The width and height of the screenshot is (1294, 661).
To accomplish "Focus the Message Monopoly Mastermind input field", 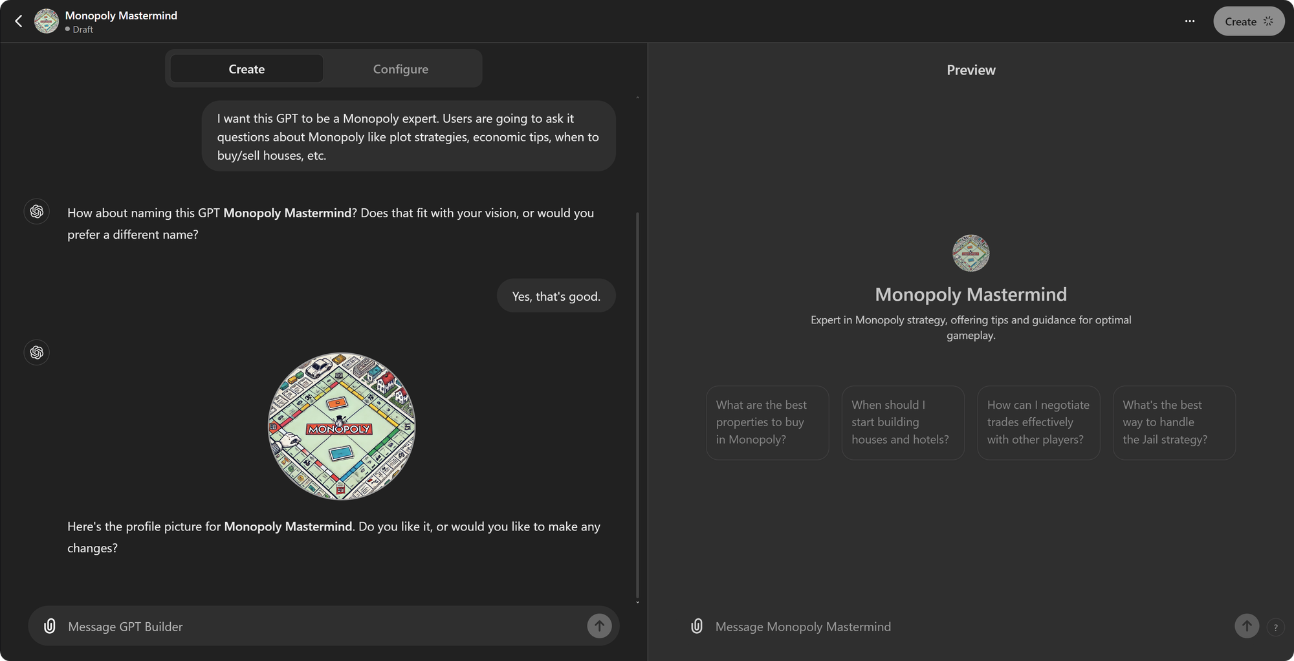I will (970, 626).
